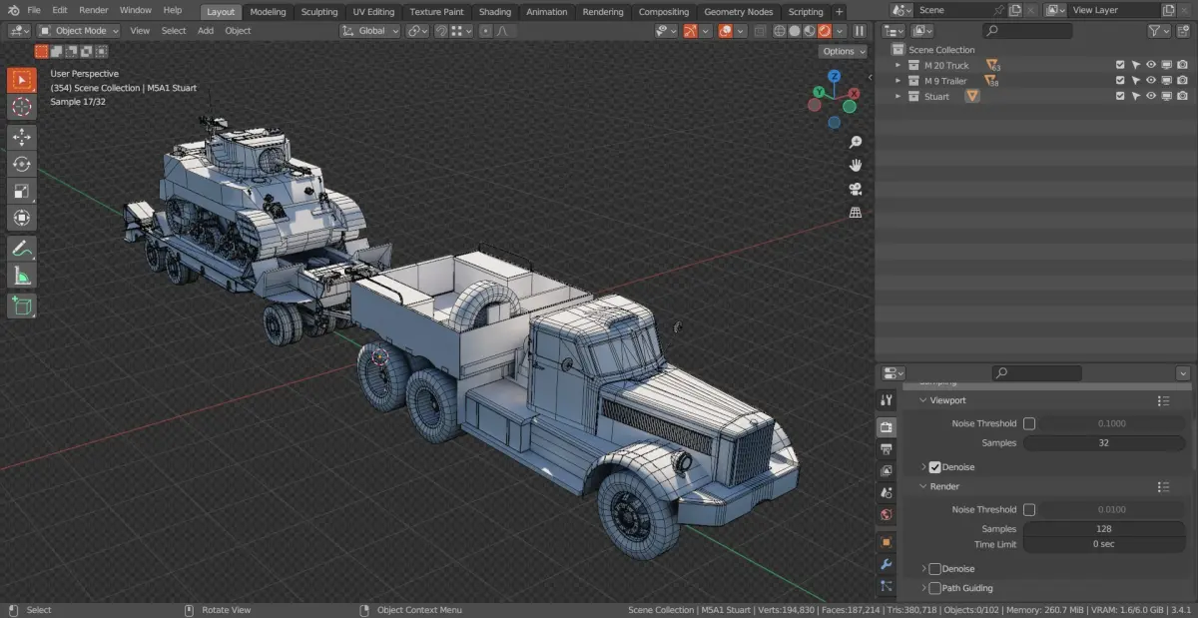The width and height of the screenshot is (1198, 618).
Task: Create new scene button
Action: click(x=1014, y=10)
